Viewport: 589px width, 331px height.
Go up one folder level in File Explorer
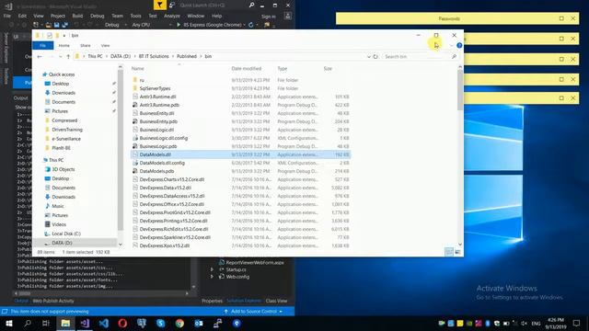pyautogui.click(x=68, y=56)
